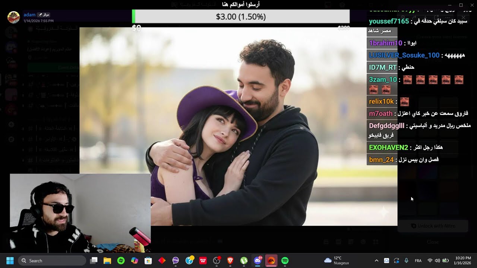Click chat username 3zam_10

pos(383,79)
